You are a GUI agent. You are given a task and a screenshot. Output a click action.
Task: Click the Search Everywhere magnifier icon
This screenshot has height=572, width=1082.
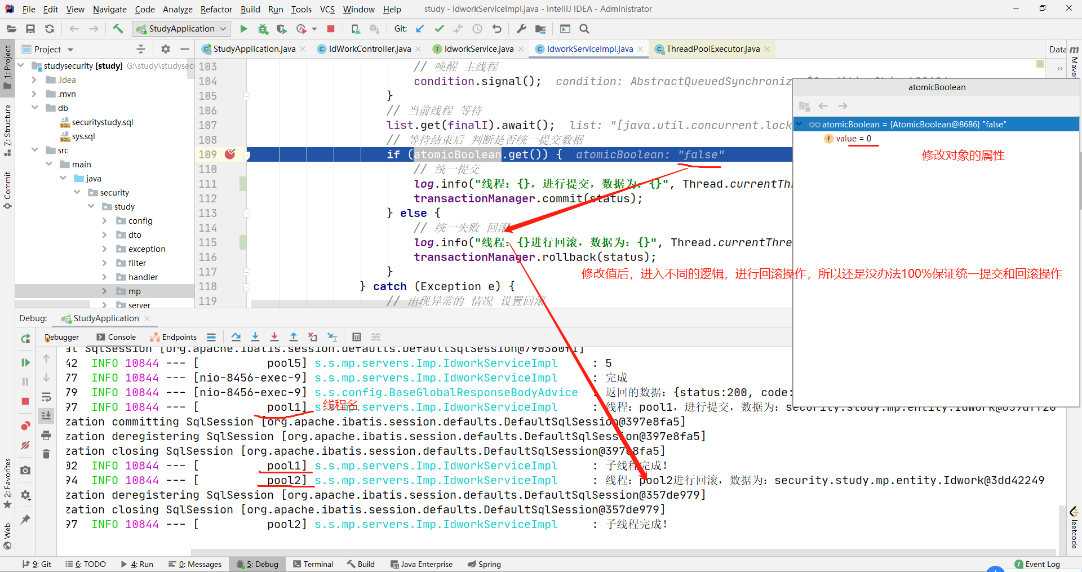[x=584, y=29]
